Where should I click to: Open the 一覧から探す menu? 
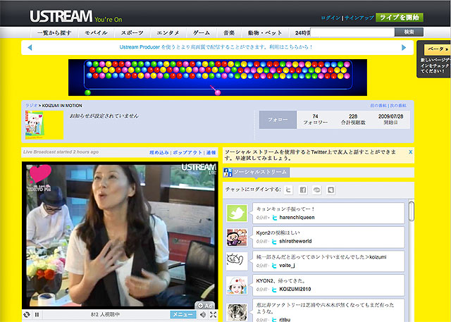[54, 33]
